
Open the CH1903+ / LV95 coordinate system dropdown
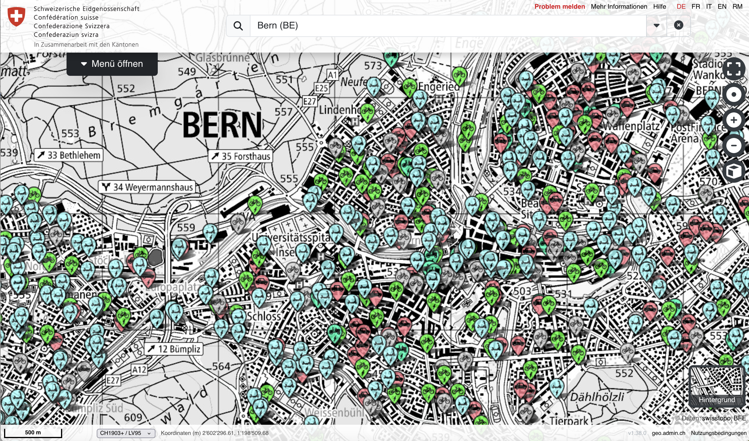point(126,433)
